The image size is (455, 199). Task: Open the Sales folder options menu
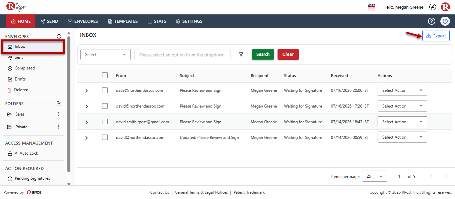point(59,114)
